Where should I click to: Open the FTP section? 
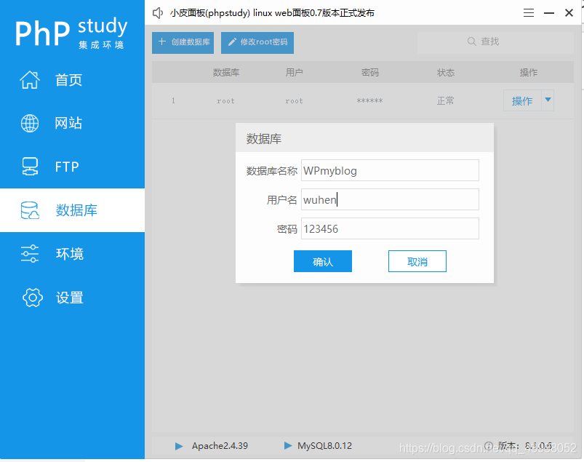tap(72, 167)
